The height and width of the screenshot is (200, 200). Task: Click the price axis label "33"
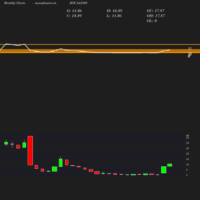click(x=188, y=143)
